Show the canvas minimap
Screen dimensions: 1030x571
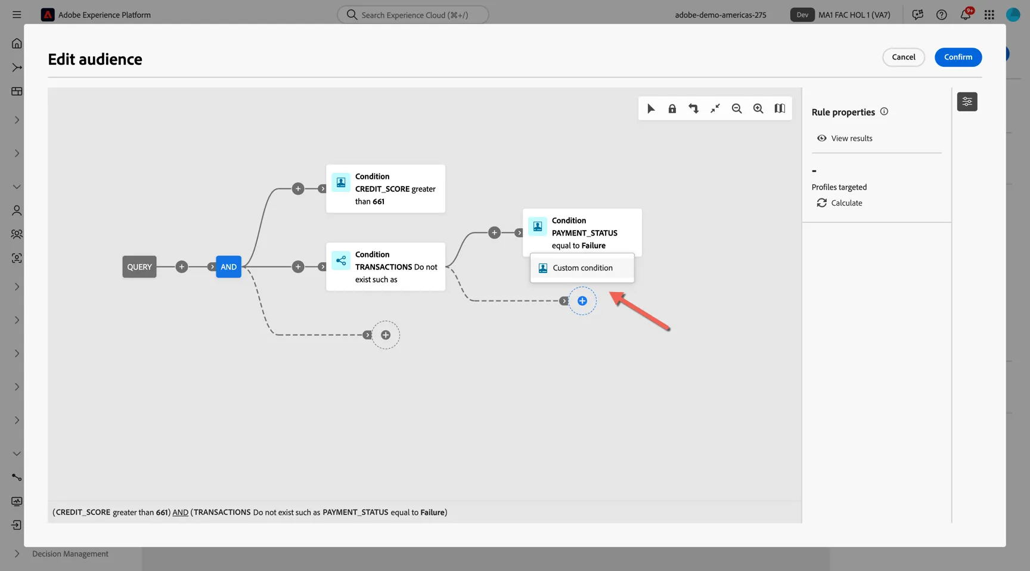pos(780,108)
